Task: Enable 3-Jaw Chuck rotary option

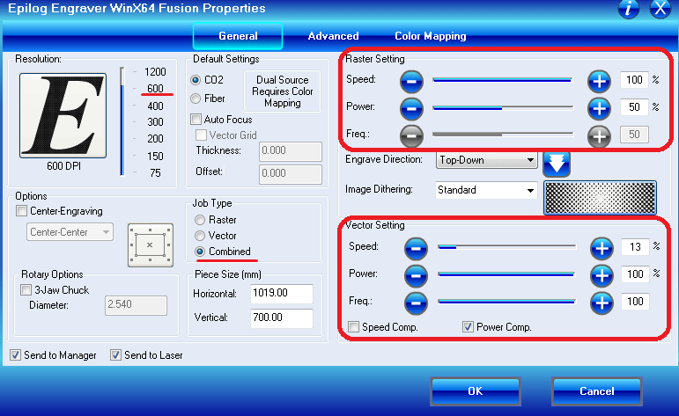Action: [x=26, y=289]
